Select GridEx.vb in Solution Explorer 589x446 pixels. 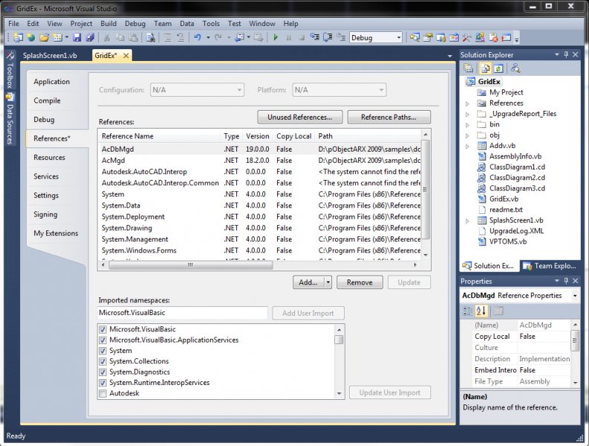tap(504, 199)
